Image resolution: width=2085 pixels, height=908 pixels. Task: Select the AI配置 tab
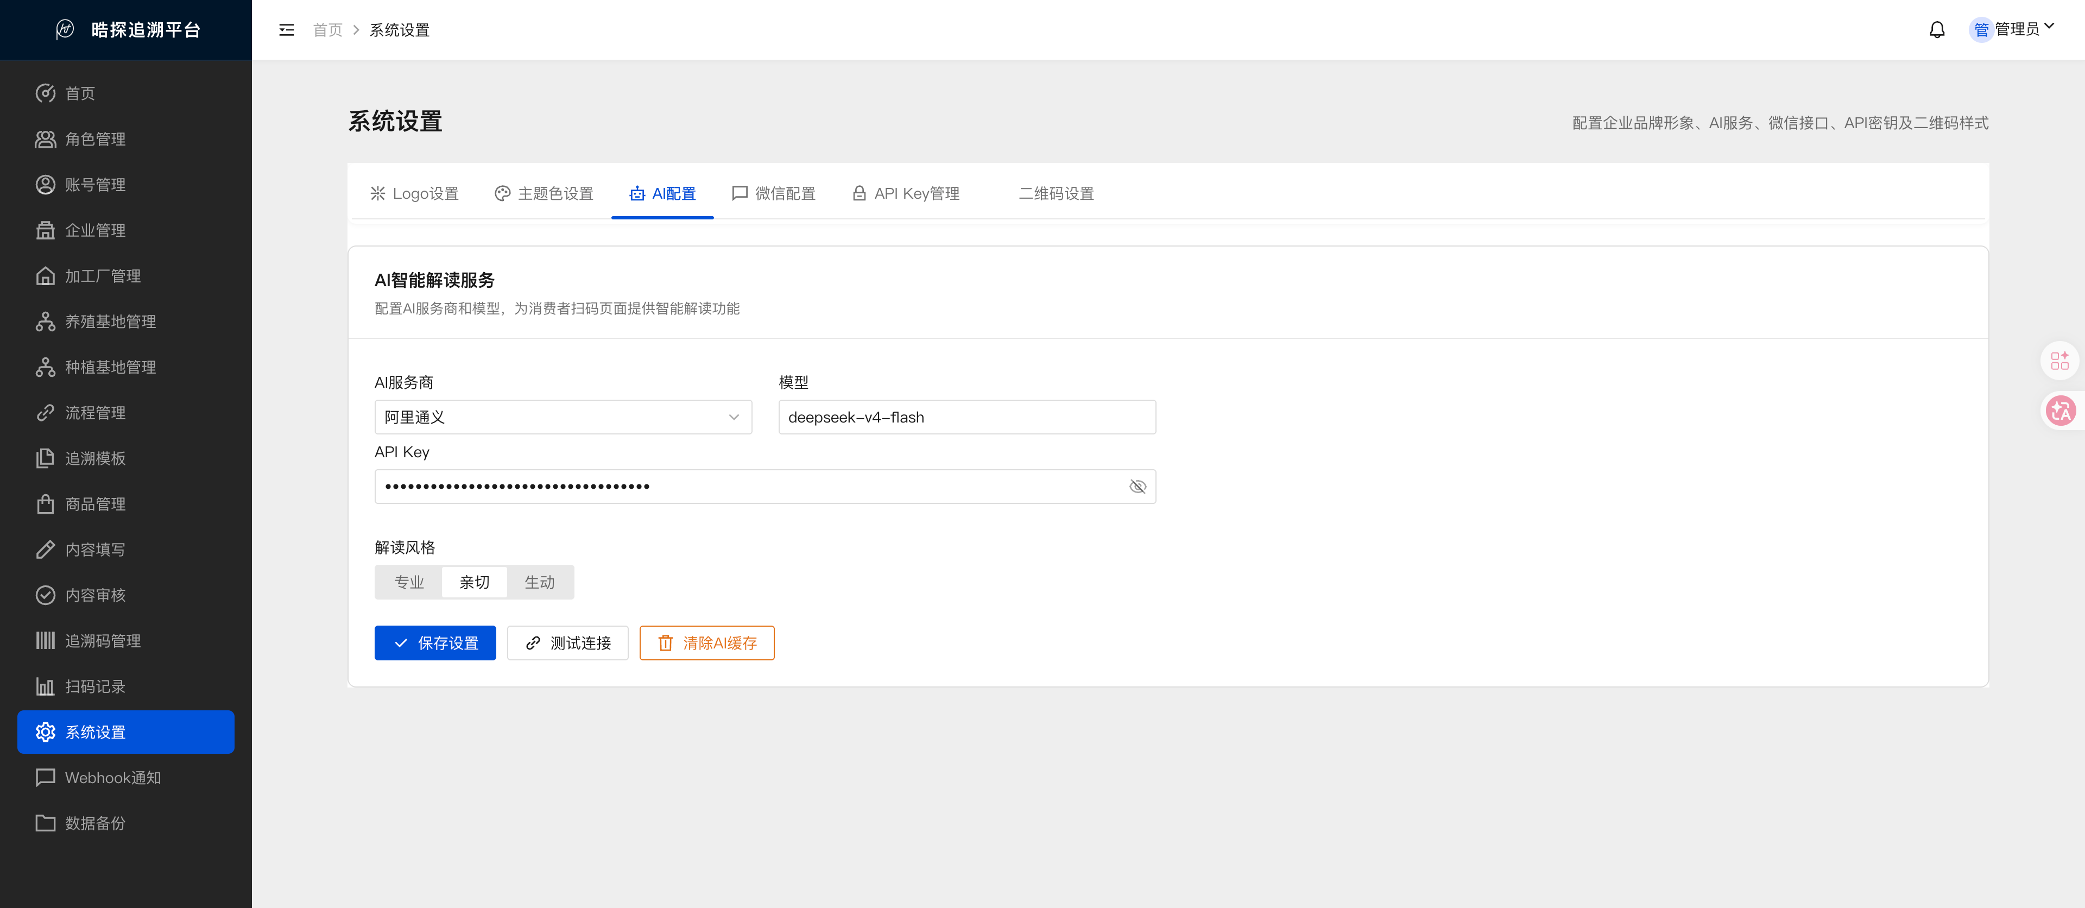662,193
